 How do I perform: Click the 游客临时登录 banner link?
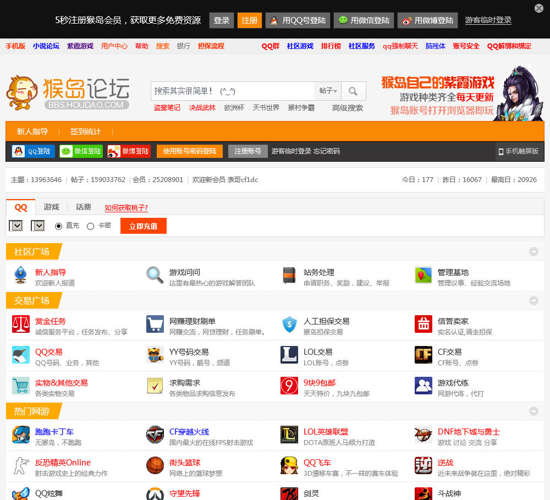click(488, 20)
